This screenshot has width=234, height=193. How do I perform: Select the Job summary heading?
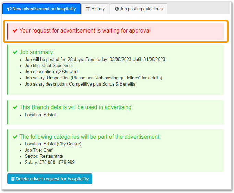click(37, 52)
